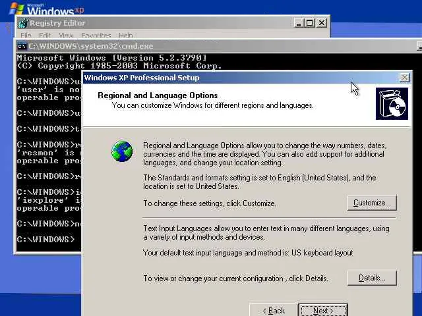The width and height of the screenshot is (422, 316).
Task: Go to the Next setup step
Action: 323,310
